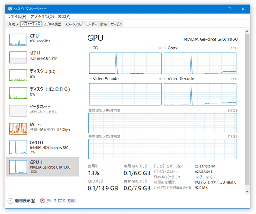The height and width of the screenshot is (214, 256).
Task: Click the 簡易表示(D) button
Action: pos(25,201)
